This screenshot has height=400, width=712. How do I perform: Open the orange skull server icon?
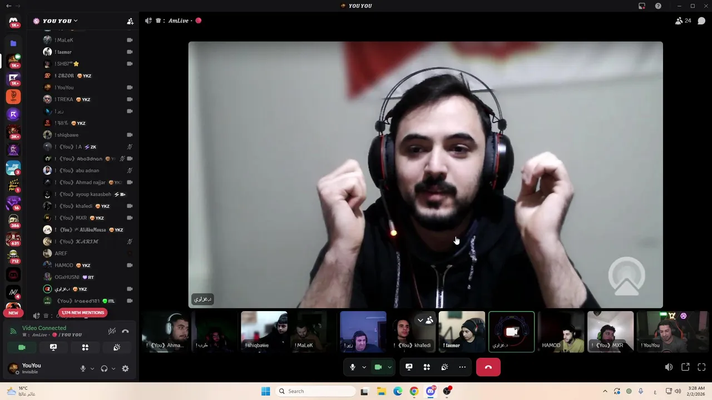[13, 97]
